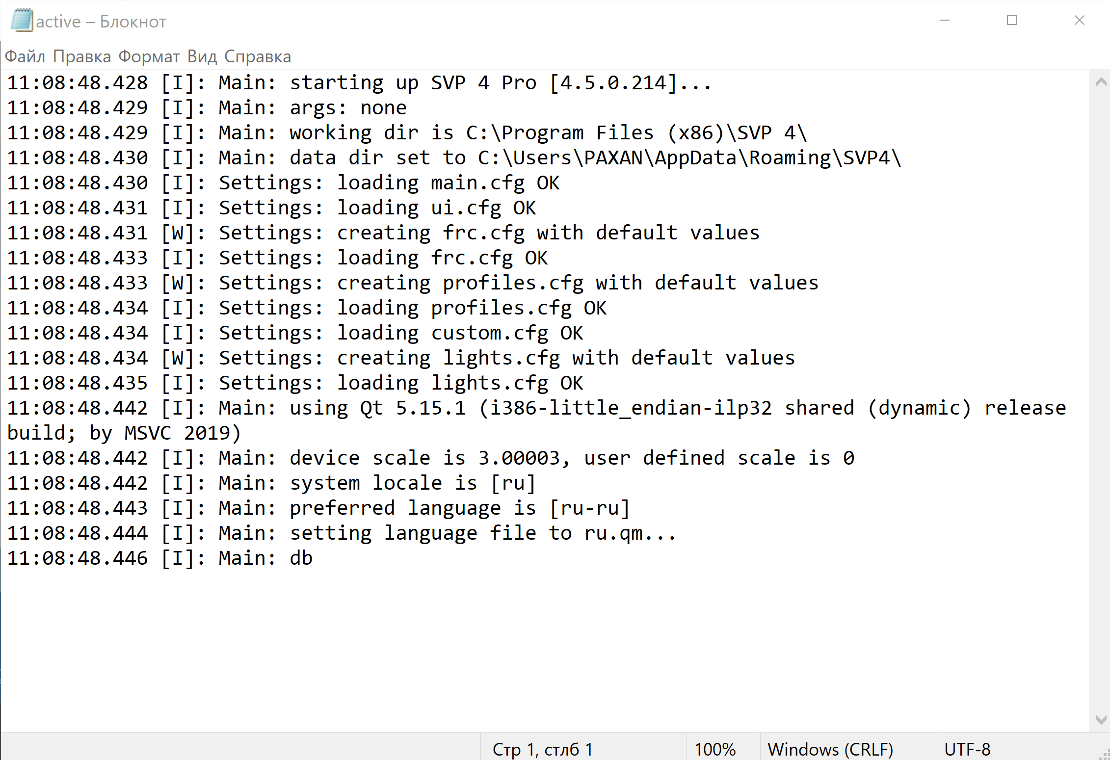Close the active – Блокнот window
The image size is (1110, 760).
pyautogui.click(x=1079, y=21)
